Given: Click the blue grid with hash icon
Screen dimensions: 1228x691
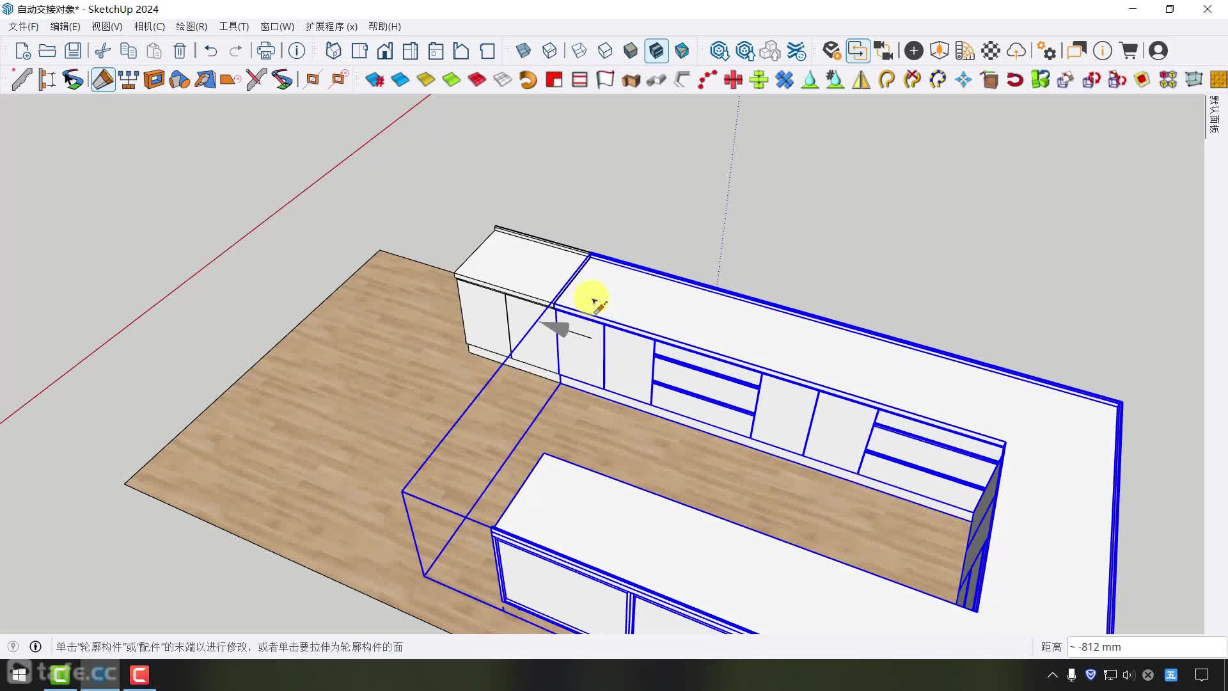Looking at the screenshot, I should [x=375, y=79].
